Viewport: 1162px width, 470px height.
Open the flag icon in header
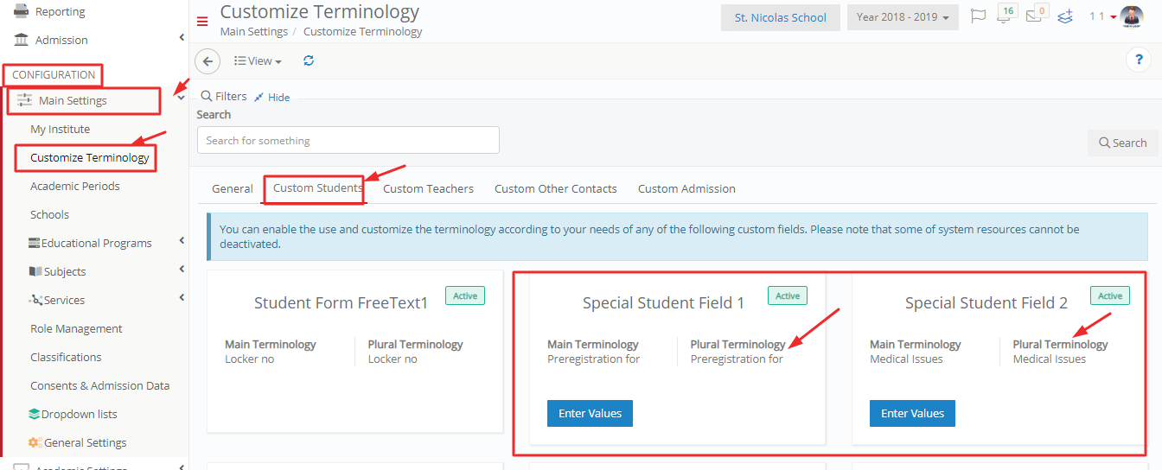click(978, 16)
